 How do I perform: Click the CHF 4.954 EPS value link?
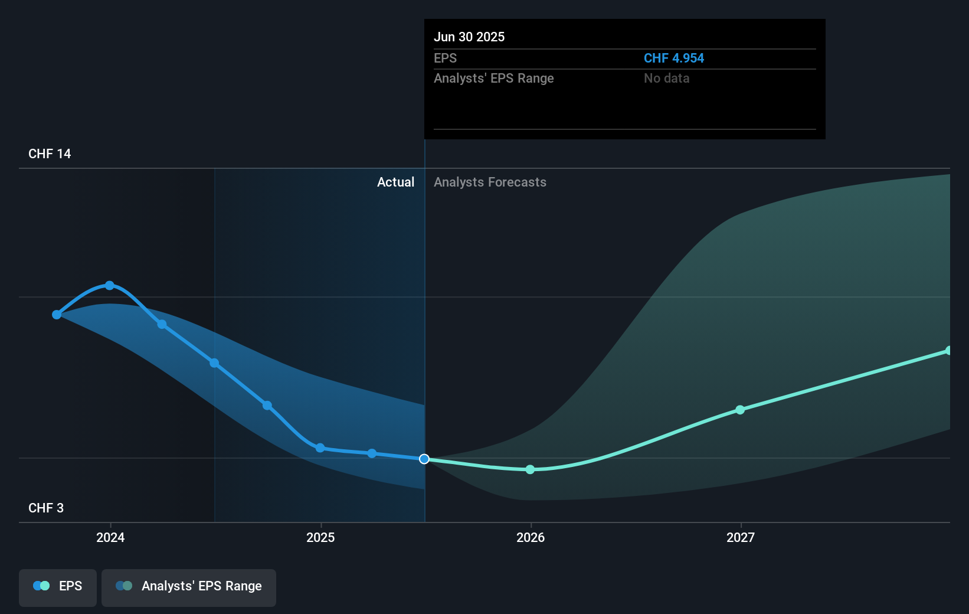click(673, 58)
